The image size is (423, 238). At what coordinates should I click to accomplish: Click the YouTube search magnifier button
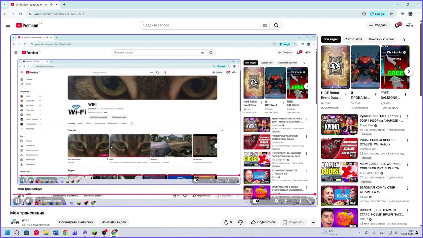[x=276, y=25]
